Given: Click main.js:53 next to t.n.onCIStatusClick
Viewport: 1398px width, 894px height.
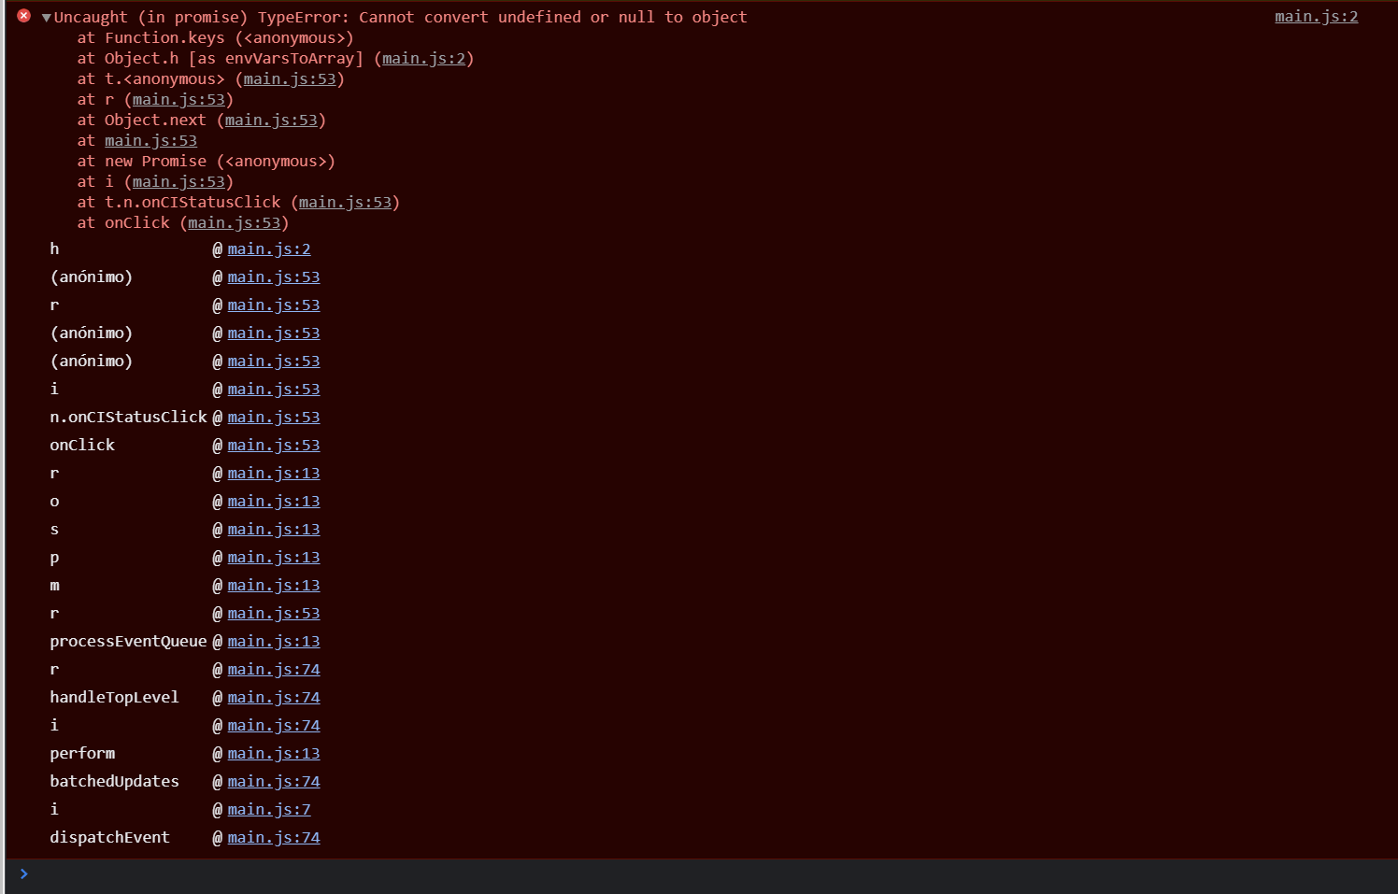Looking at the screenshot, I should point(346,202).
